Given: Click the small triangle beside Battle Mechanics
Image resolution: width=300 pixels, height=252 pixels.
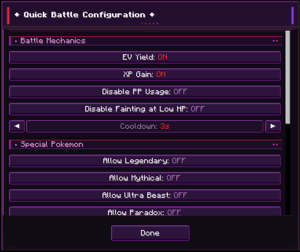Looking at the screenshot, I should point(16,41).
